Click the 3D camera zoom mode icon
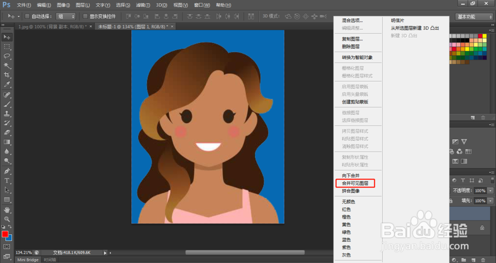This screenshot has height=263, width=496. coord(323,16)
